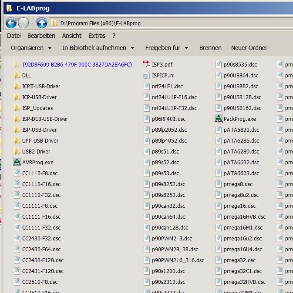
Task: Open the recent locations dropdown arrow
Action: (x=32, y=23)
